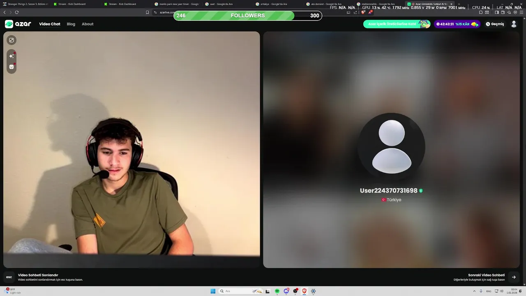This screenshot has height=296, width=526.
Task: Click the taskbar search box Ara
Action: (x=240, y=291)
